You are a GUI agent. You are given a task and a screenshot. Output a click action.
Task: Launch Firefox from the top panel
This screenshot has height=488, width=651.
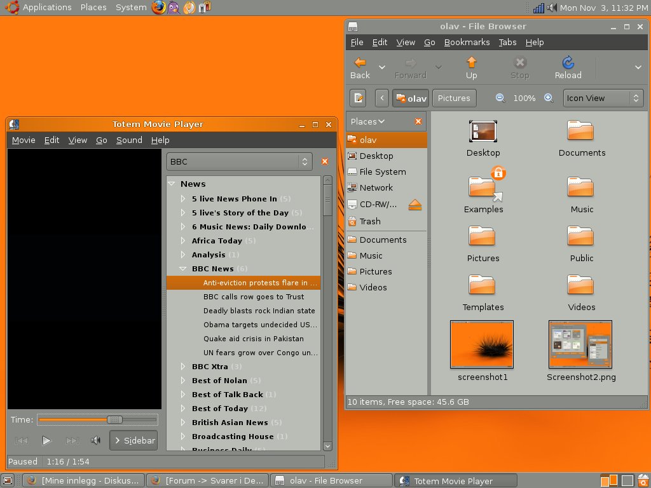(x=158, y=8)
